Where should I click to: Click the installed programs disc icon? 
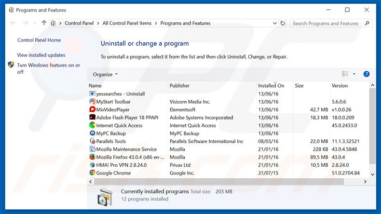click(x=105, y=197)
